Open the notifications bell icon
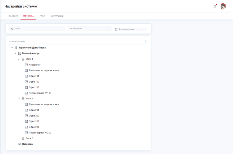The image size is (233, 154). click(215, 6)
